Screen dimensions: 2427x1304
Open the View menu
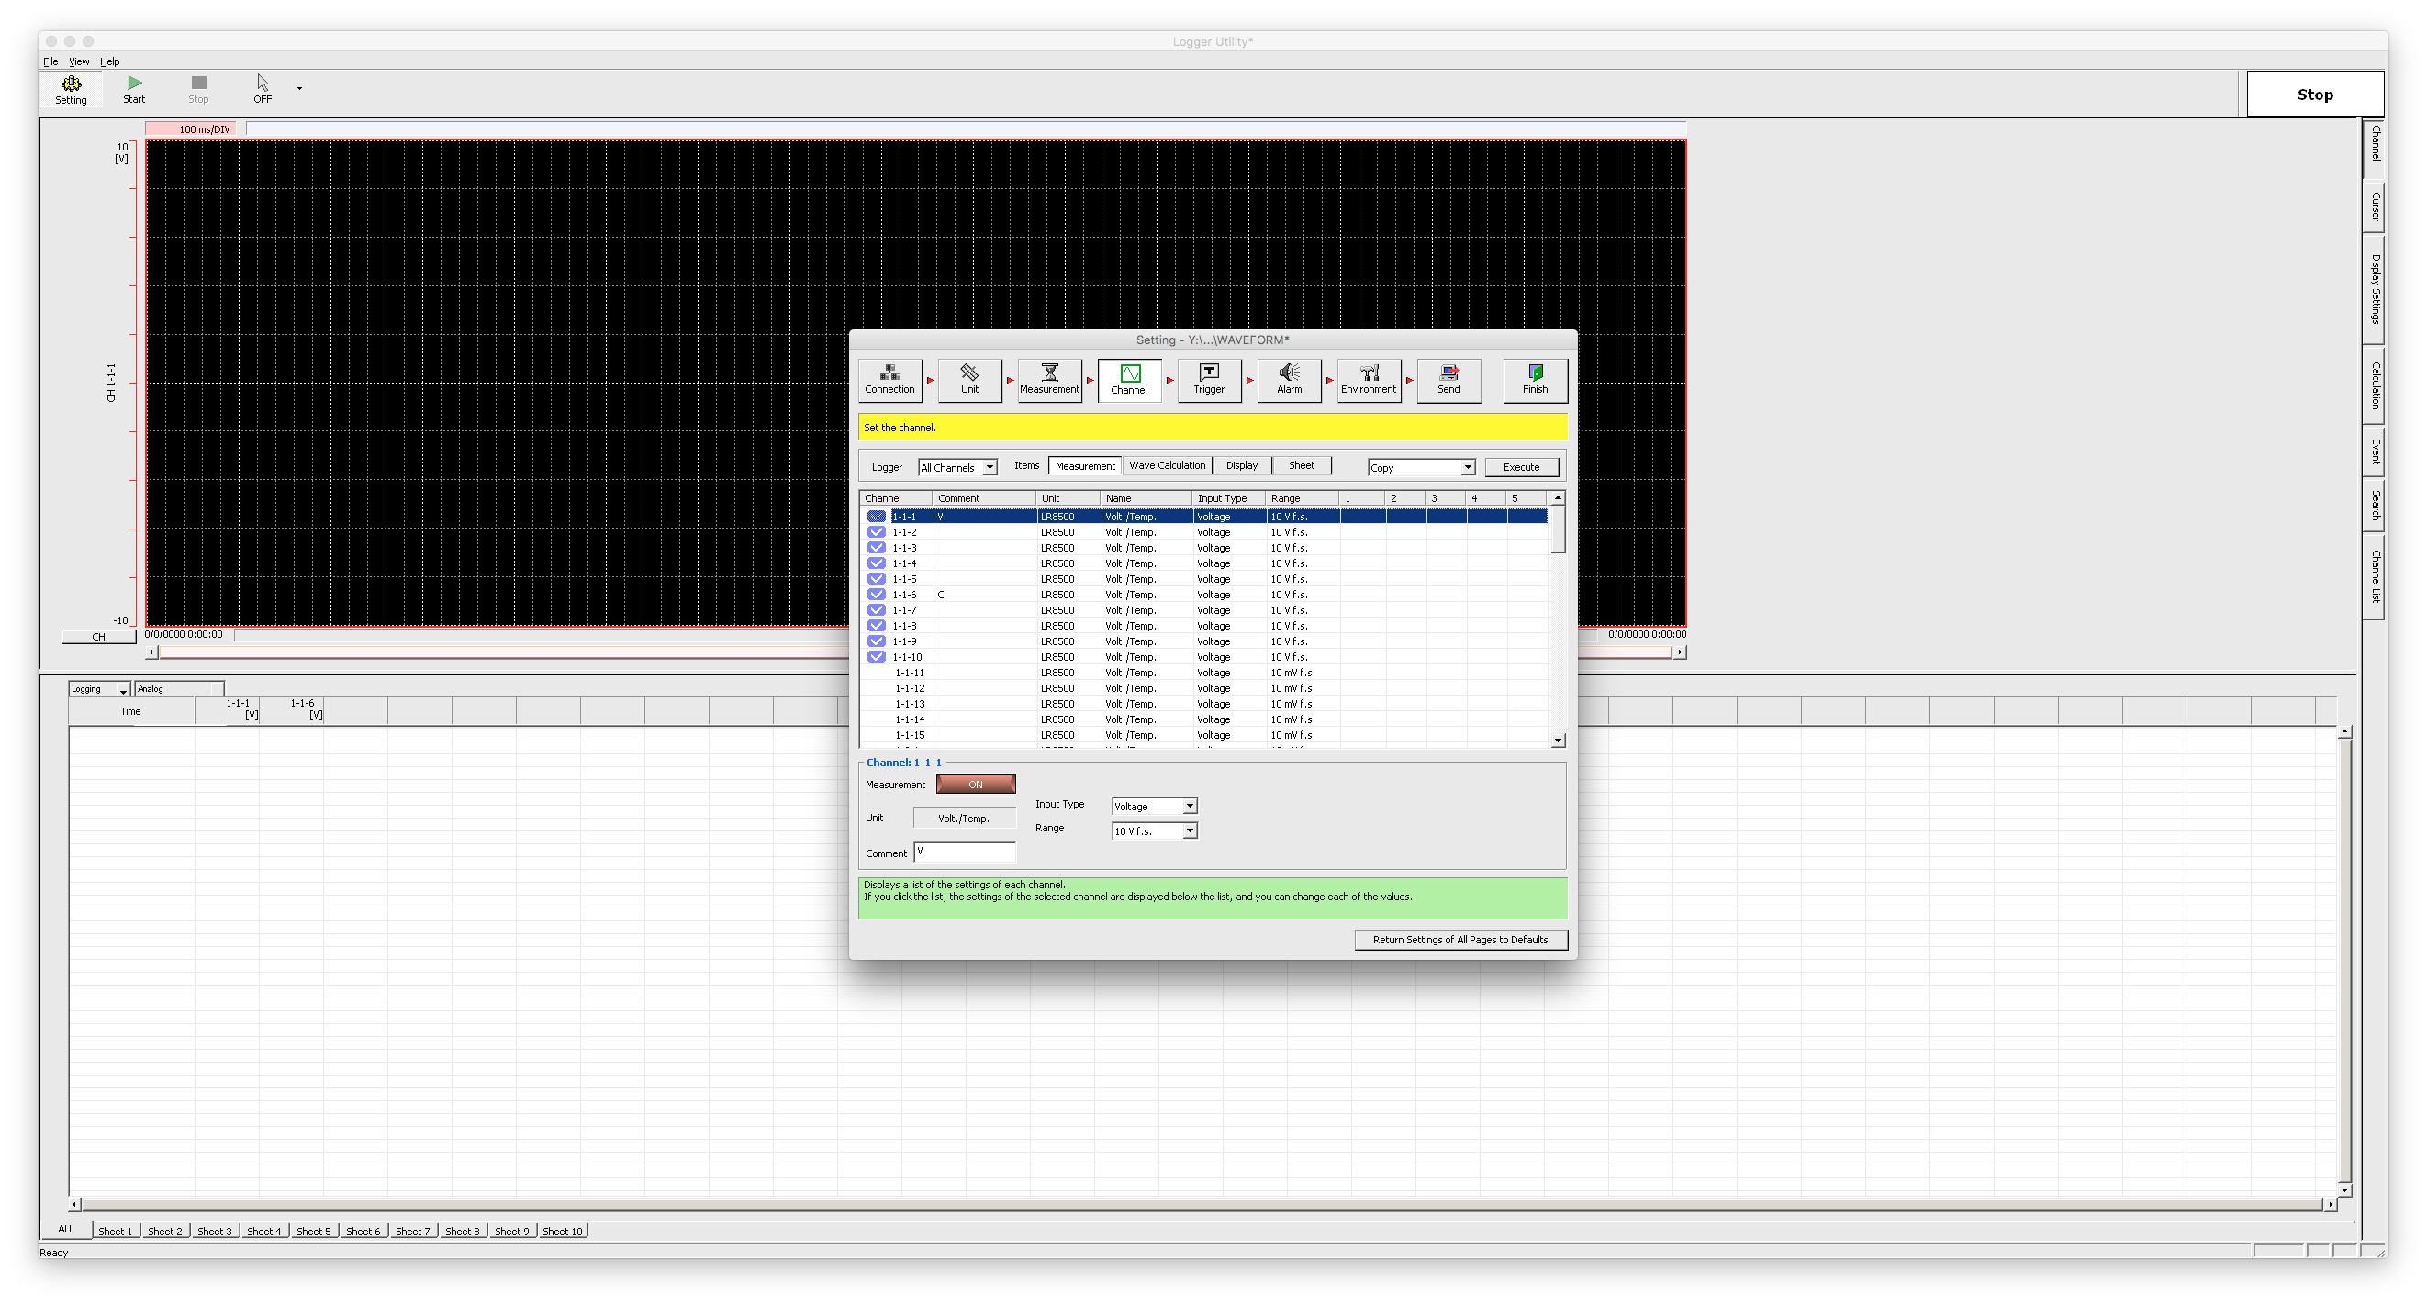(79, 61)
